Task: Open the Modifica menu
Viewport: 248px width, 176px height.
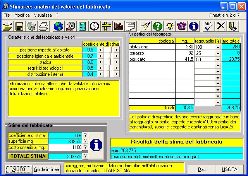Action: [x=22, y=15]
